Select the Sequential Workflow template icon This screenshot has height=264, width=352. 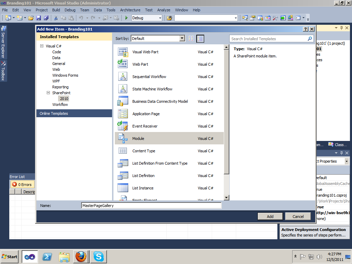123,77
